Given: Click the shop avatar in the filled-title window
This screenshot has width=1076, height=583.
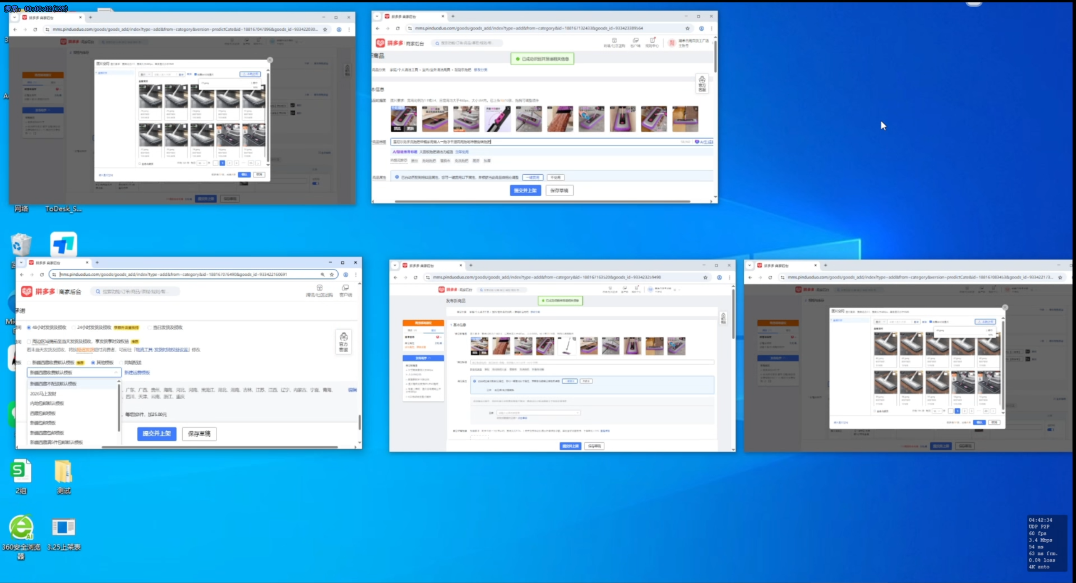Looking at the screenshot, I should (x=672, y=43).
